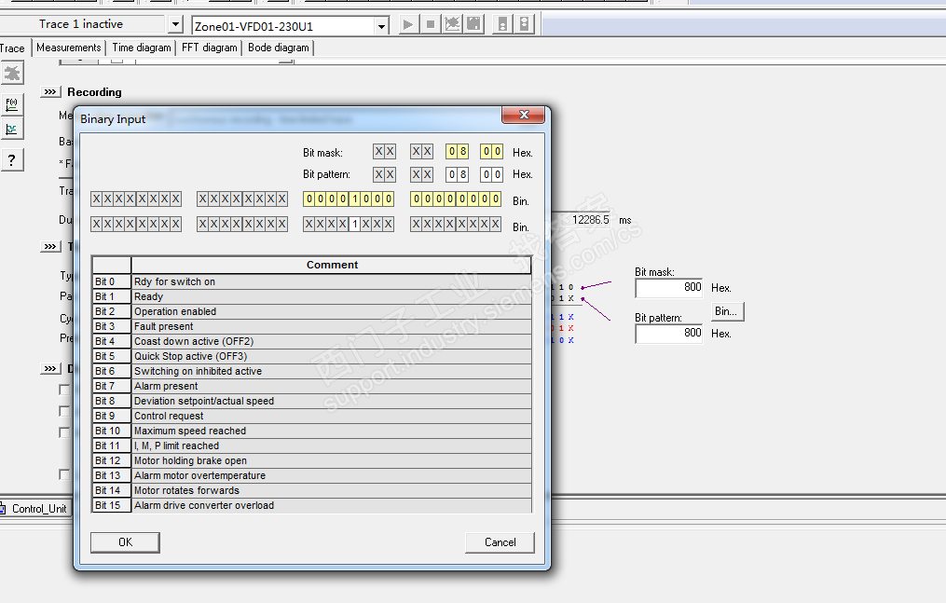Toggle the yellow 1 bit in the binary mask row
The width and height of the screenshot is (946, 603).
click(355, 199)
